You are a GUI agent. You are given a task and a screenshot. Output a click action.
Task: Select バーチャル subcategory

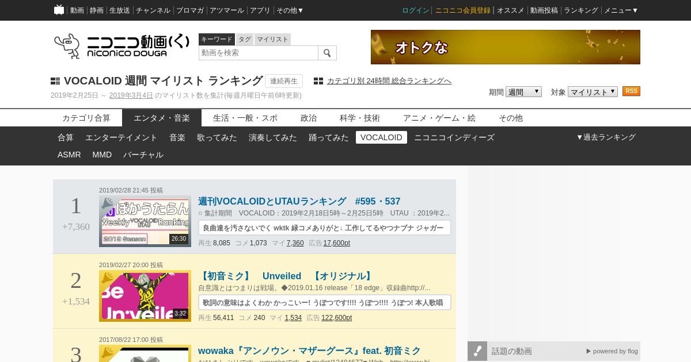click(143, 155)
